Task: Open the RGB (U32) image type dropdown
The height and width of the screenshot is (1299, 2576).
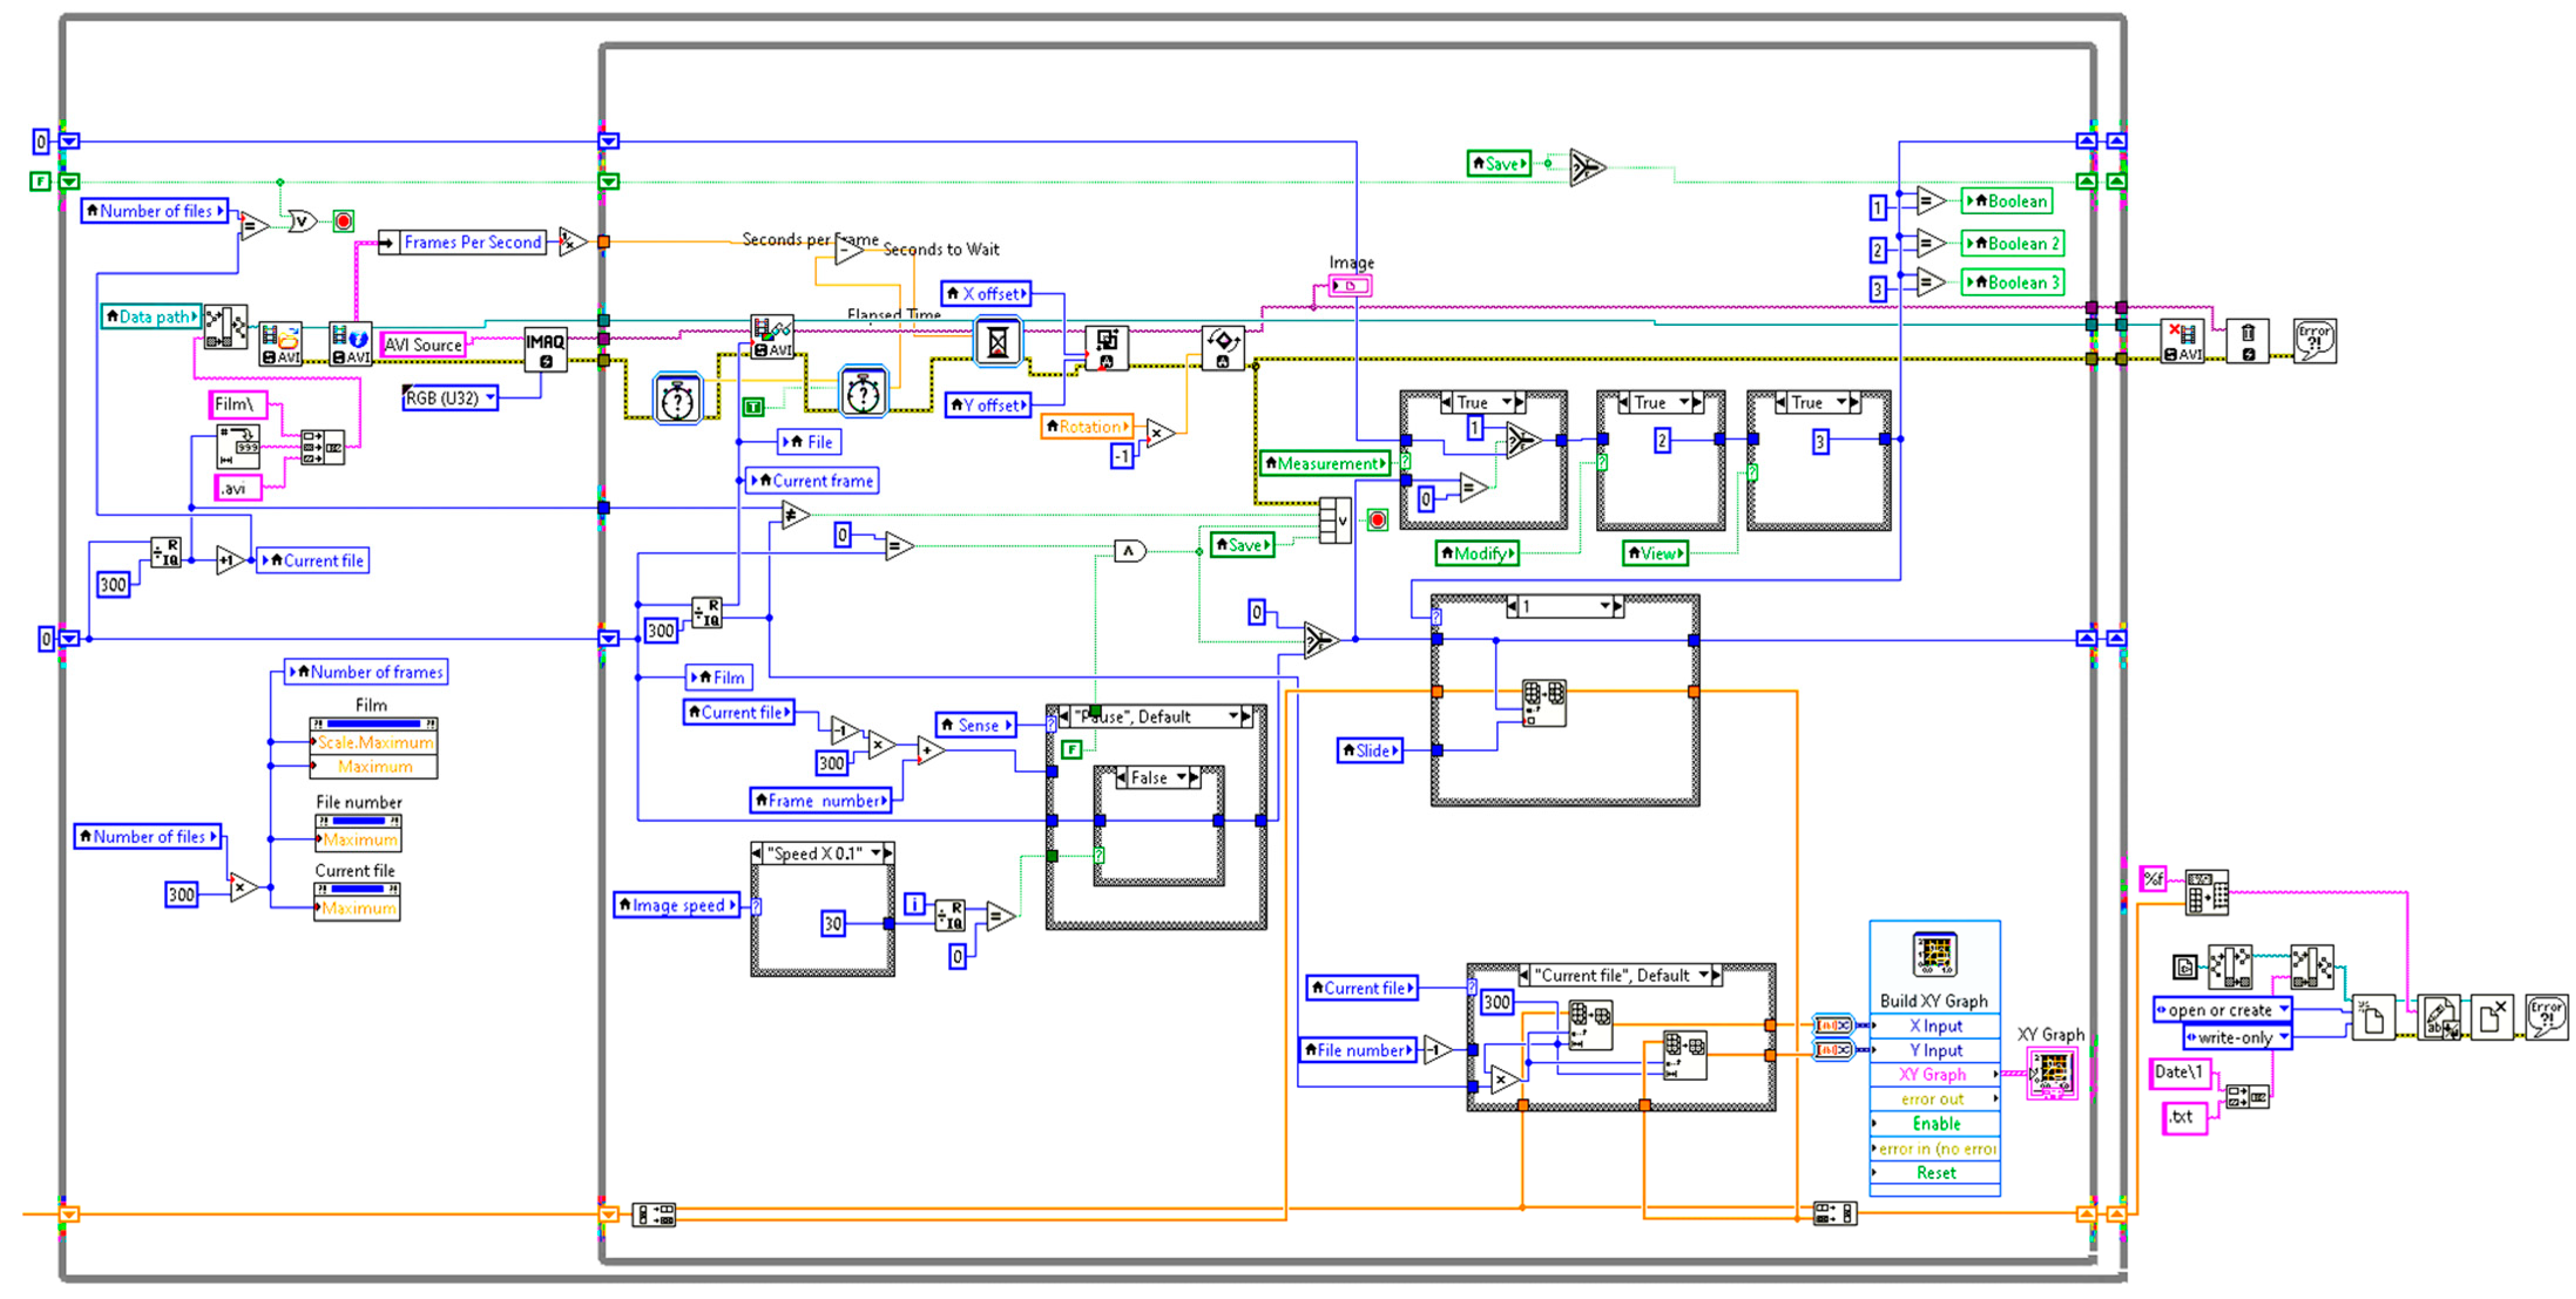Action: point(450,398)
